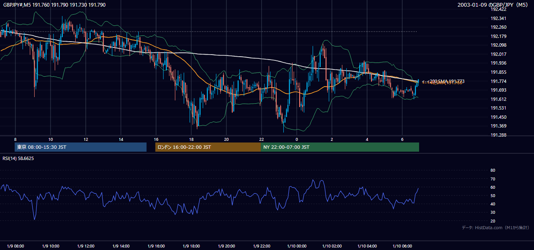Click the 1/10 04:00 time axis label

click(x=367, y=246)
